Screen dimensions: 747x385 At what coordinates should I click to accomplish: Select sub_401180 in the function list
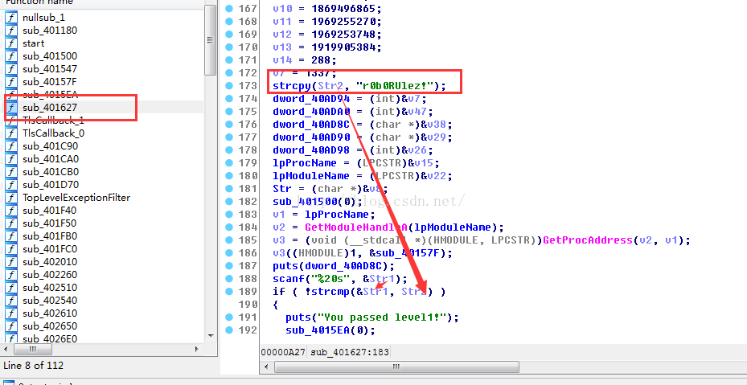[50, 31]
